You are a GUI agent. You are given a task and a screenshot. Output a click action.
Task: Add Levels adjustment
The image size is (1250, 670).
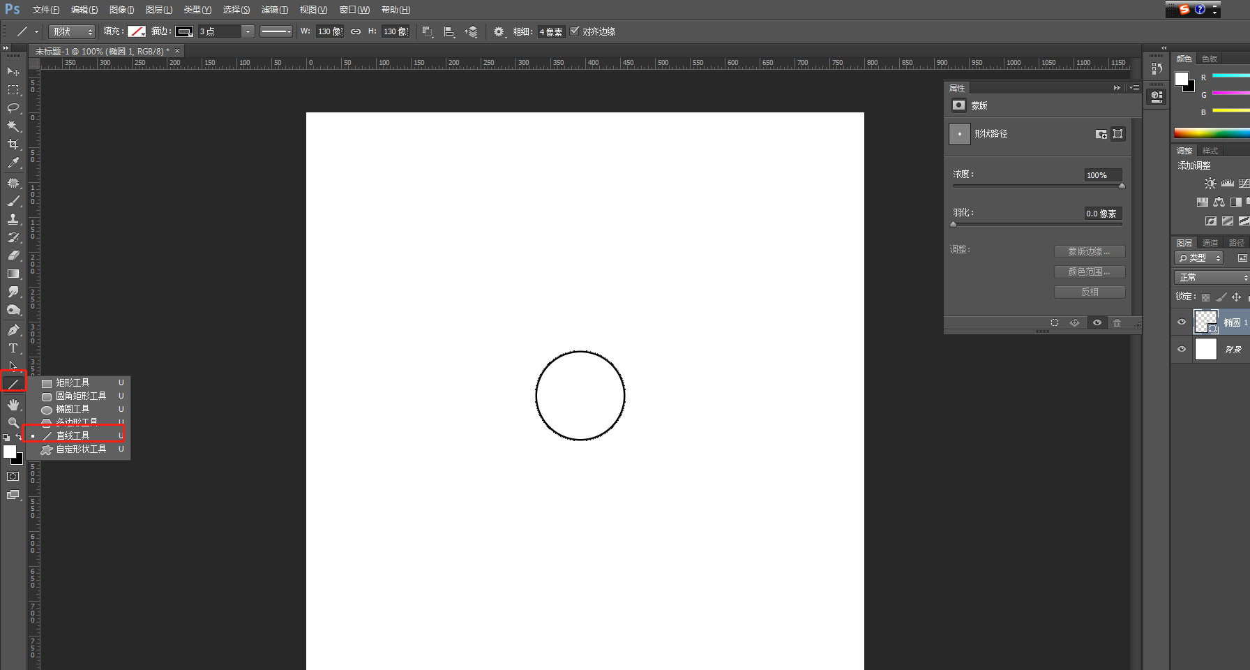[x=1228, y=183]
